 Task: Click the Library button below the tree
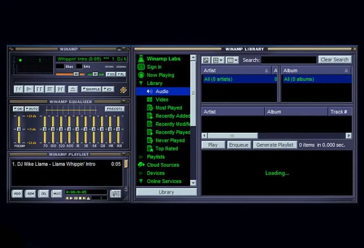click(166, 192)
